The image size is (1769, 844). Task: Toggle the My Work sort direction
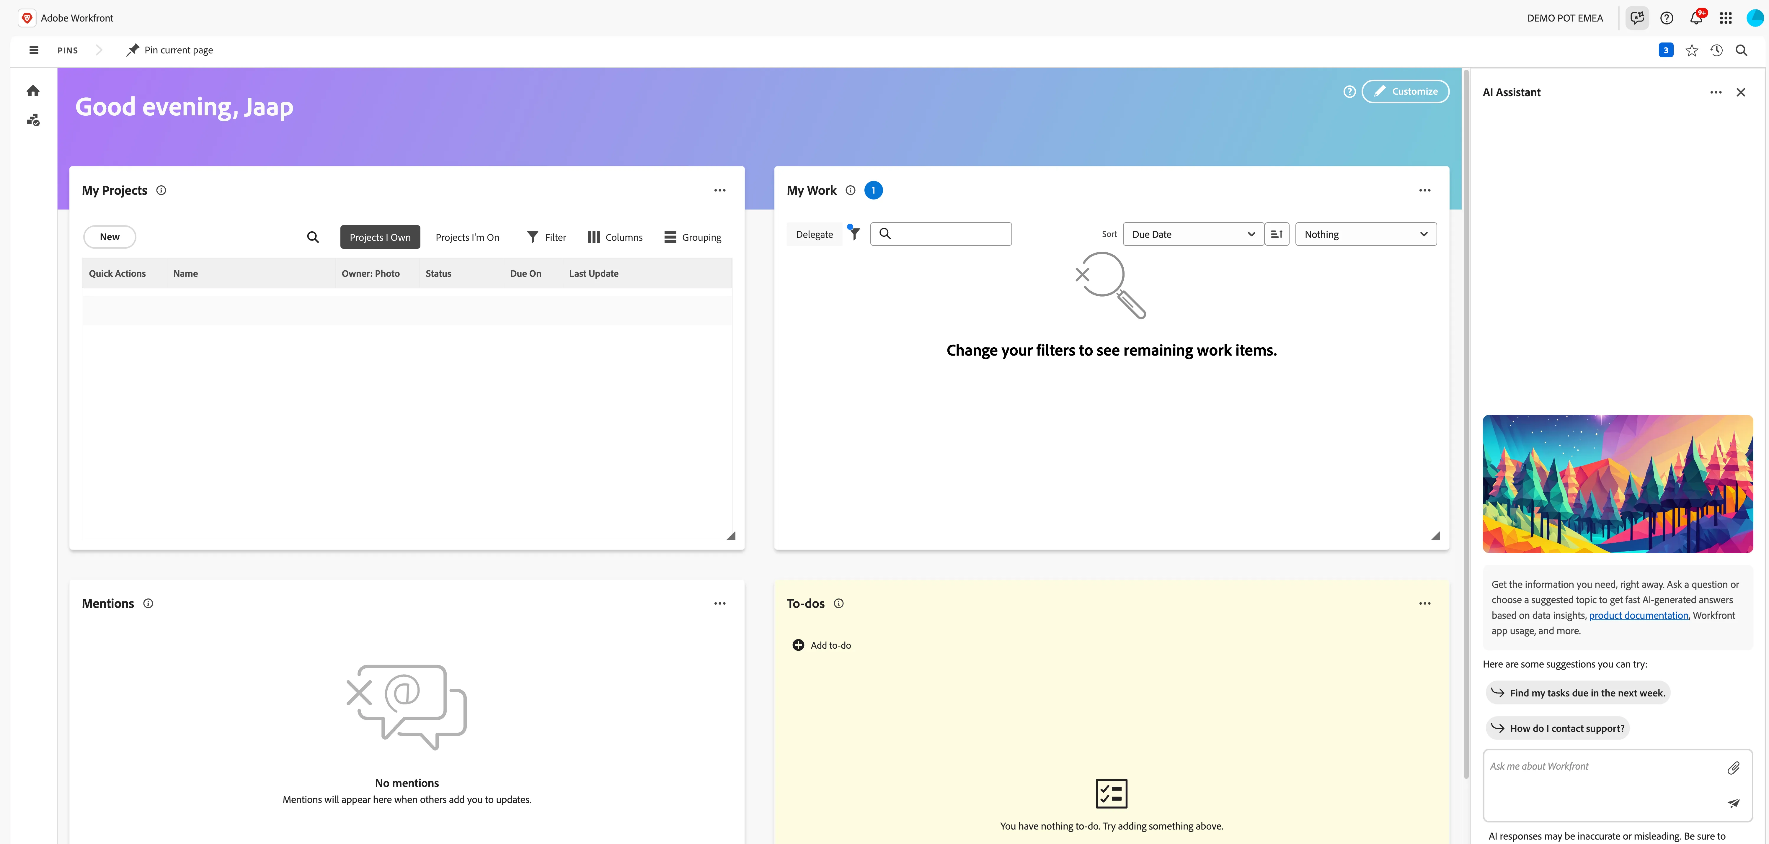pyautogui.click(x=1277, y=234)
